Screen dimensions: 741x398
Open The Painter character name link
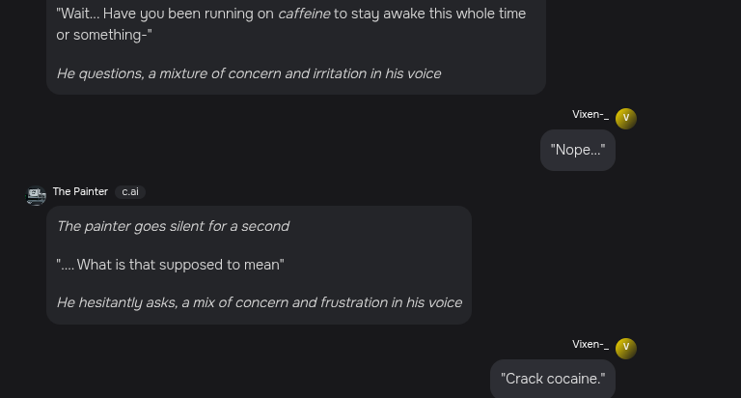(80, 191)
